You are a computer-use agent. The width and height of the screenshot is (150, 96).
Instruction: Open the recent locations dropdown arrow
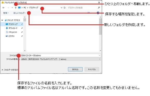[12, 8]
